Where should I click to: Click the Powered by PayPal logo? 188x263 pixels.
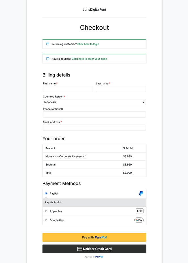(94, 257)
